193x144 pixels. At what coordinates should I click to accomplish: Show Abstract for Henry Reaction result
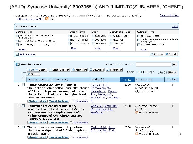[81, 122]
